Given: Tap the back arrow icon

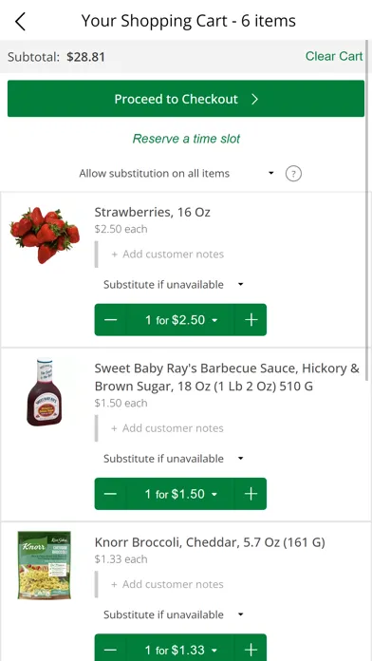Looking at the screenshot, I should (20, 21).
